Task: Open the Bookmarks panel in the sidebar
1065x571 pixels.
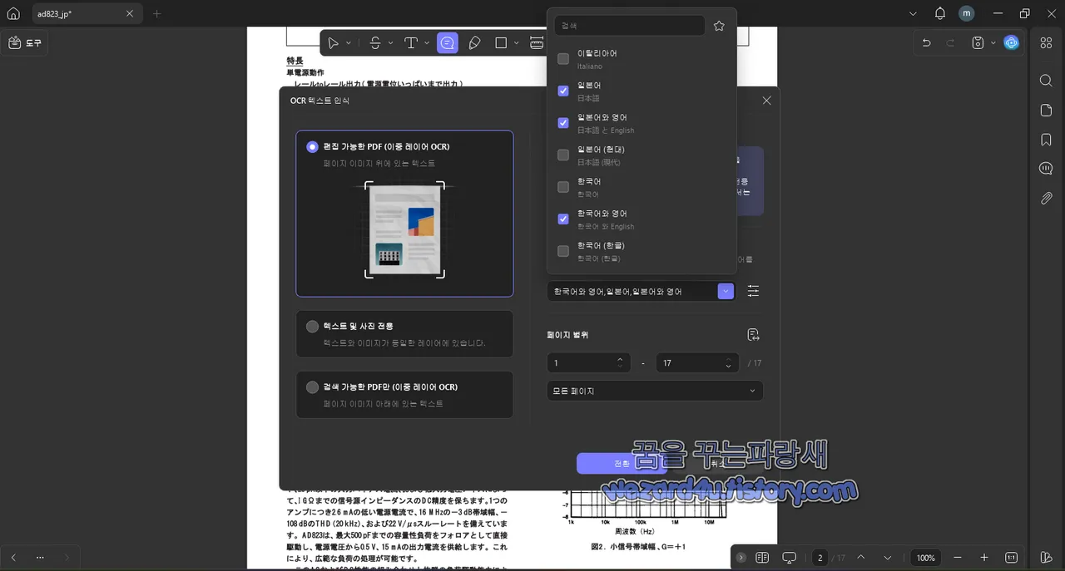Action: click(1046, 139)
